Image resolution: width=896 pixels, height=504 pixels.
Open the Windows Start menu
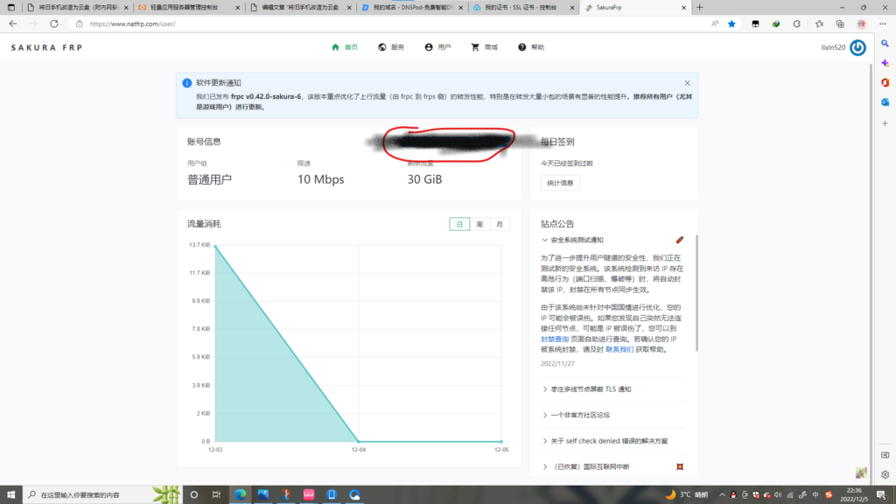tap(10, 494)
